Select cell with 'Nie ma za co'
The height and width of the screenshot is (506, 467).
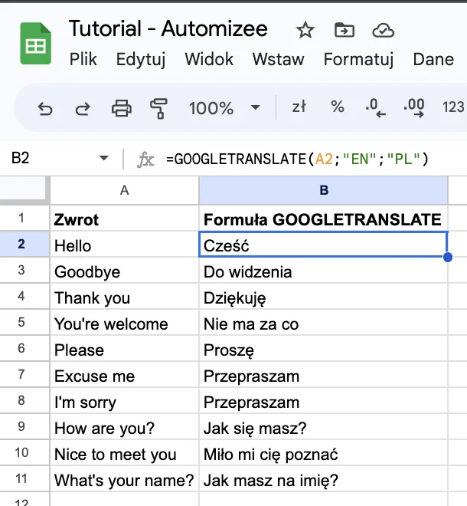pyautogui.click(x=324, y=323)
